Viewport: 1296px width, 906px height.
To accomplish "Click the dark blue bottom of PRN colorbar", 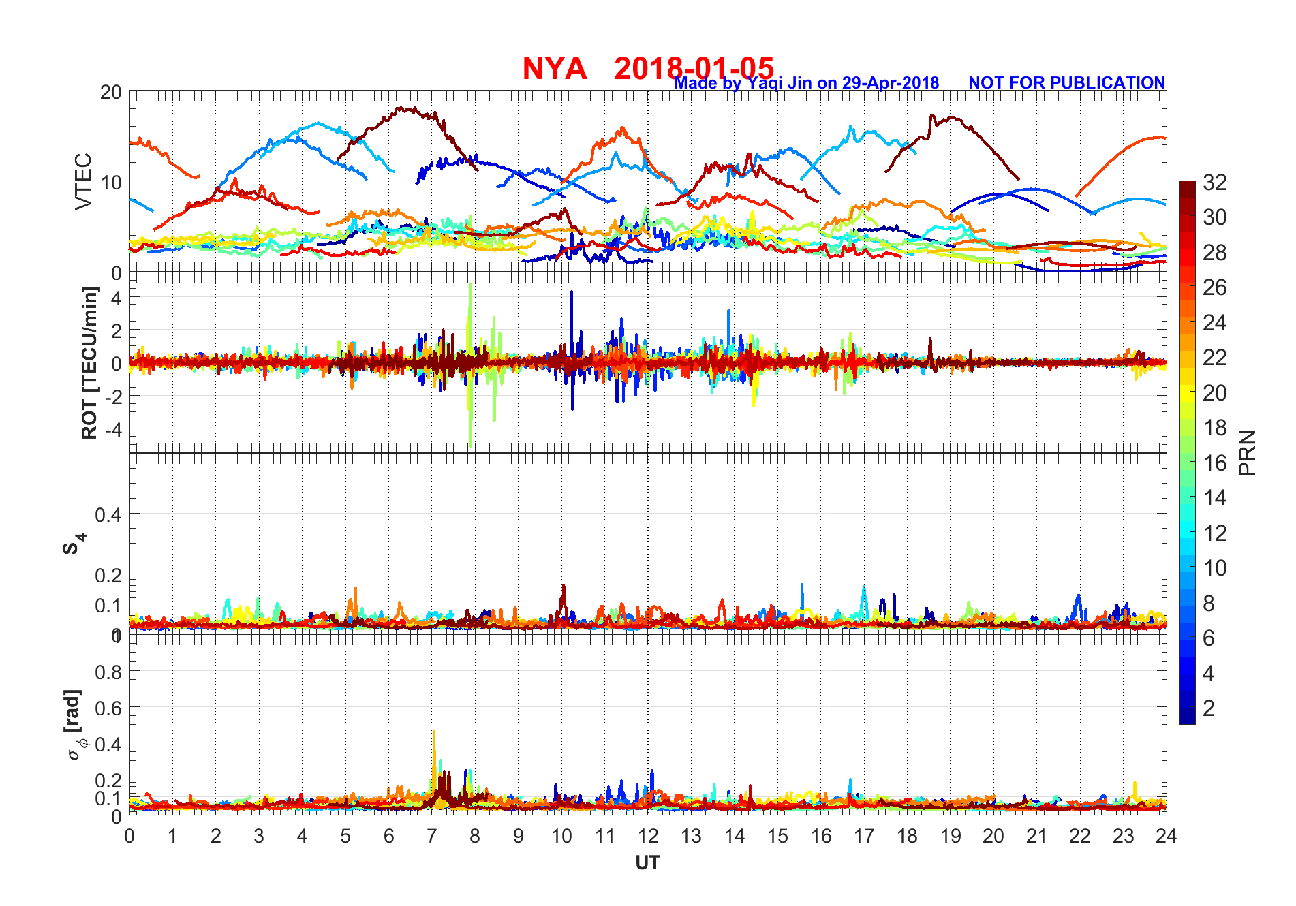I will click(x=1187, y=717).
